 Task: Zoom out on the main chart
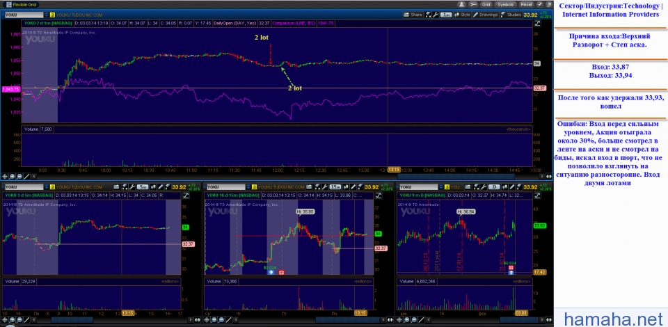19,176
